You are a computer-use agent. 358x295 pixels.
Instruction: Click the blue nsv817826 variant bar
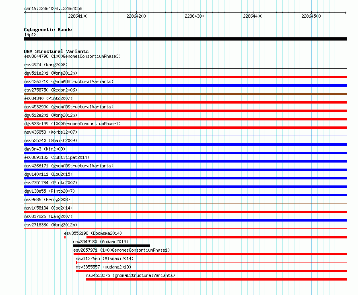(x=185, y=220)
